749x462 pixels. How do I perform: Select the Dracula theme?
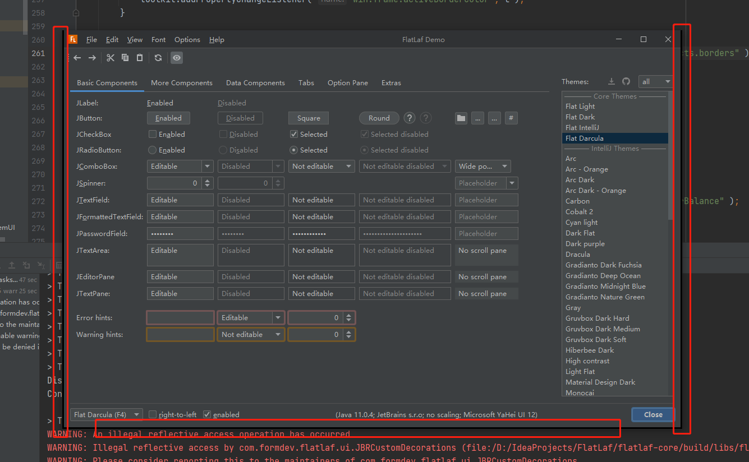tap(615, 254)
